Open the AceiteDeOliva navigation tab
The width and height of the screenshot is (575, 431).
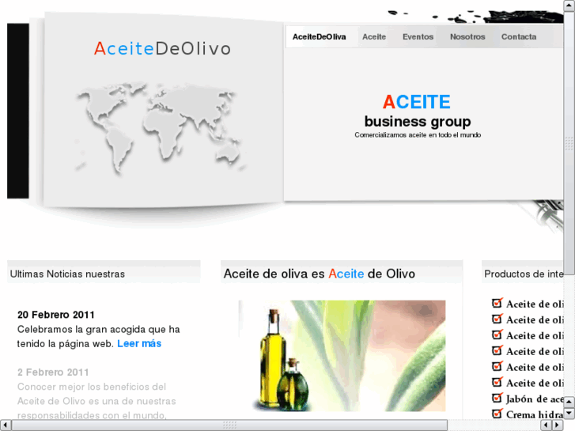pyautogui.click(x=319, y=36)
